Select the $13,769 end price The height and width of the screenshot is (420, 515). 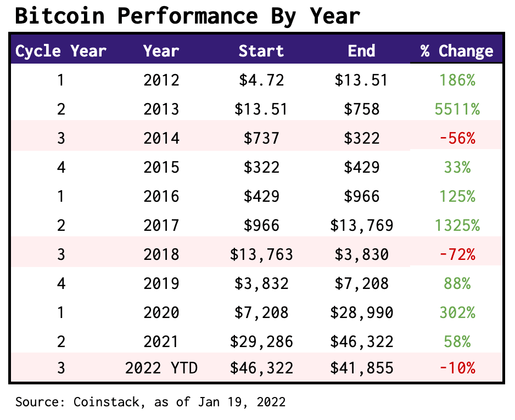pyautogui.click(x=362, y=225)
